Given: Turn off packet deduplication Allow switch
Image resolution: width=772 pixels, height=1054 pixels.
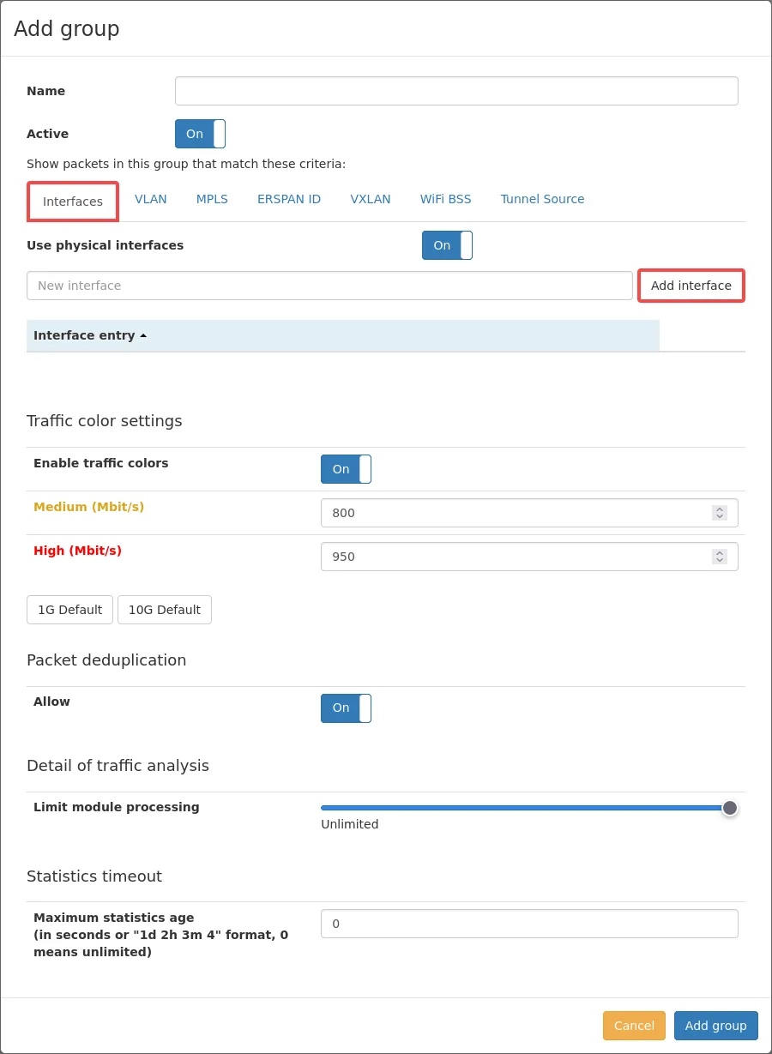Looking at the screenshot, I should [346, 708].
